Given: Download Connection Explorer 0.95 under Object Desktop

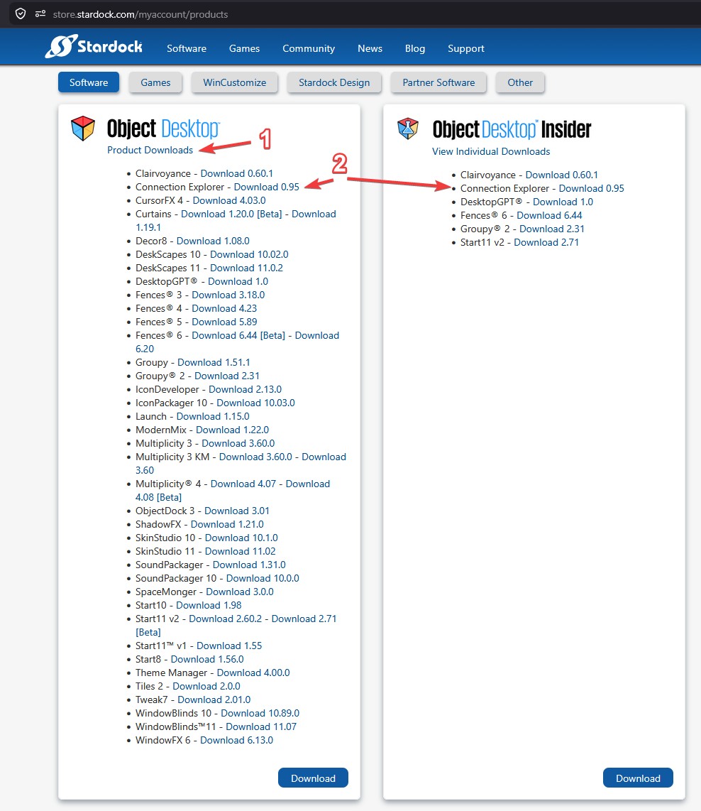Looking at the screenshot, I should (266, 187).
